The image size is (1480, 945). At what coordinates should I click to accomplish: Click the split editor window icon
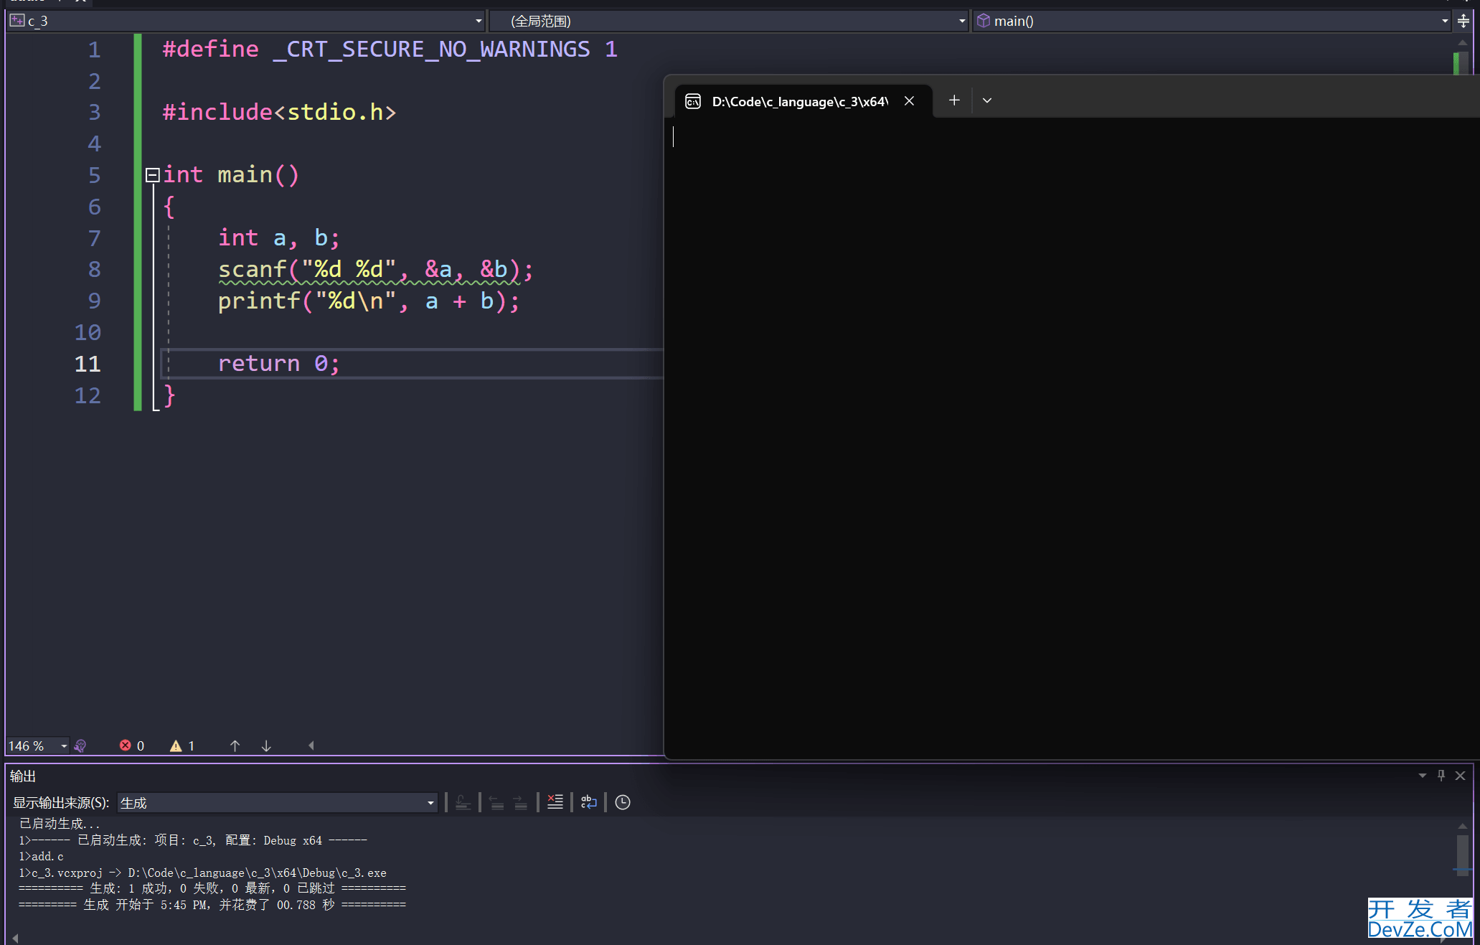tap(1463, 21)
